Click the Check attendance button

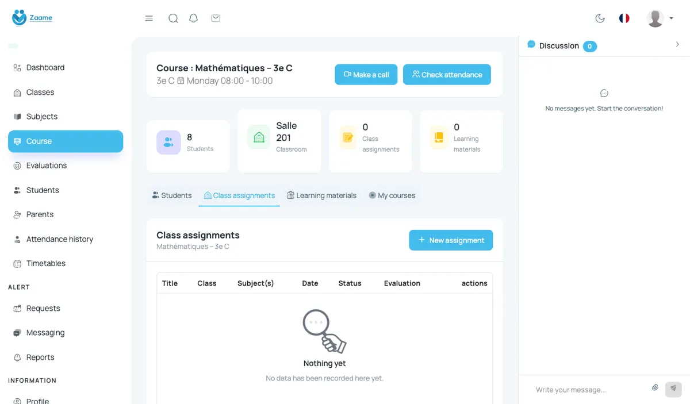coord(447,75)
